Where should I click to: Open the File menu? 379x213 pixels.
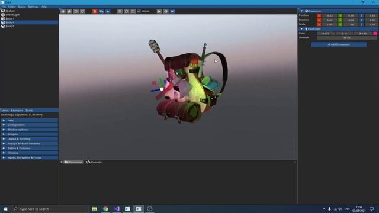tap(4, 7)
